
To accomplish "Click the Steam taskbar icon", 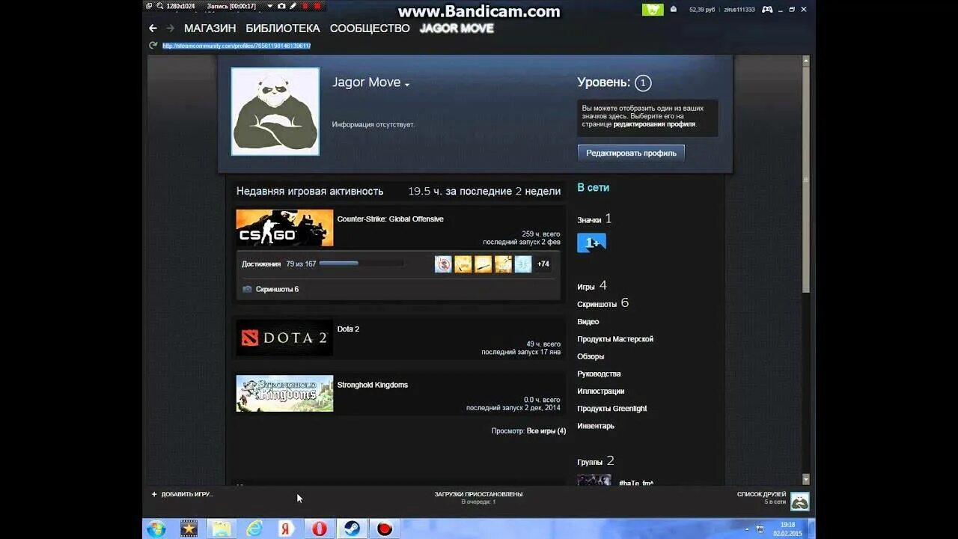I will [x=352, y=529].
